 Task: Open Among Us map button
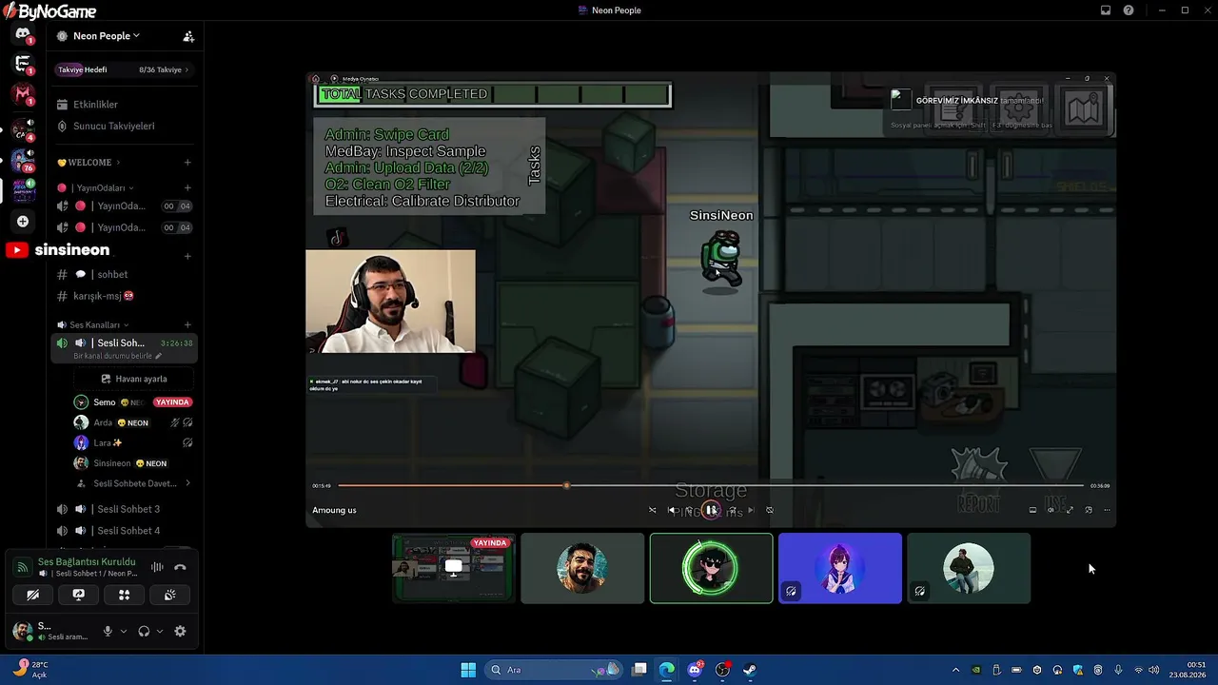1083,108
